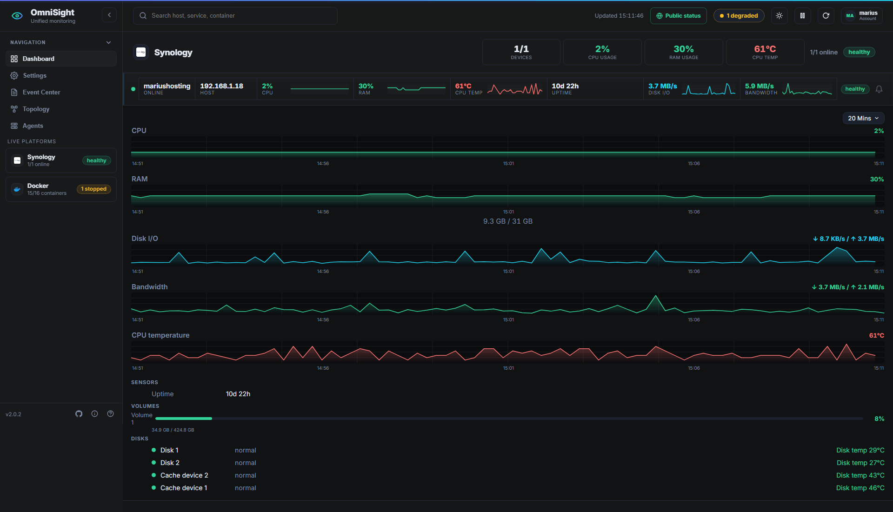The height and width of the screenshot is (512, 893).
Task: Click the Disk temp 29°C value
Action: tap(860, 451)
